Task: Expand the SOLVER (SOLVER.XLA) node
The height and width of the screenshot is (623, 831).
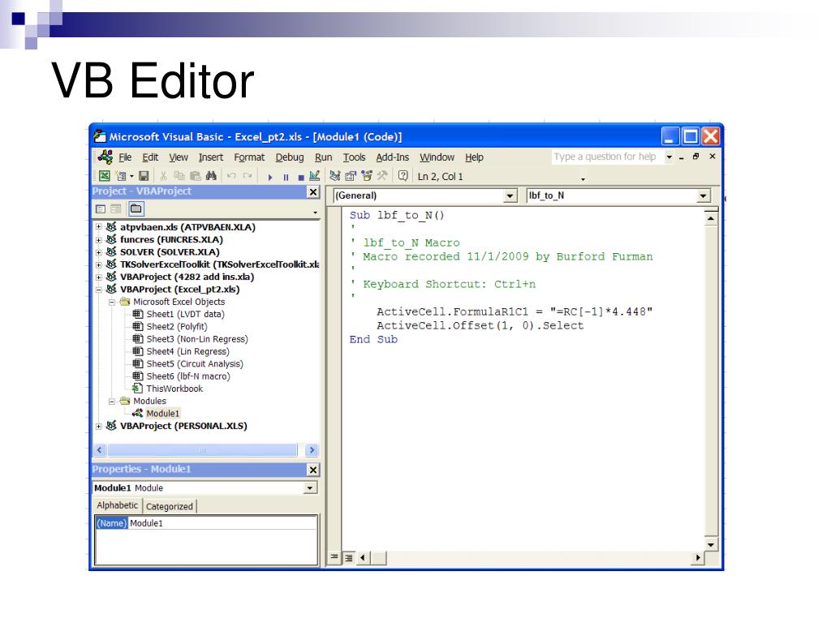Action: point(98,252)
